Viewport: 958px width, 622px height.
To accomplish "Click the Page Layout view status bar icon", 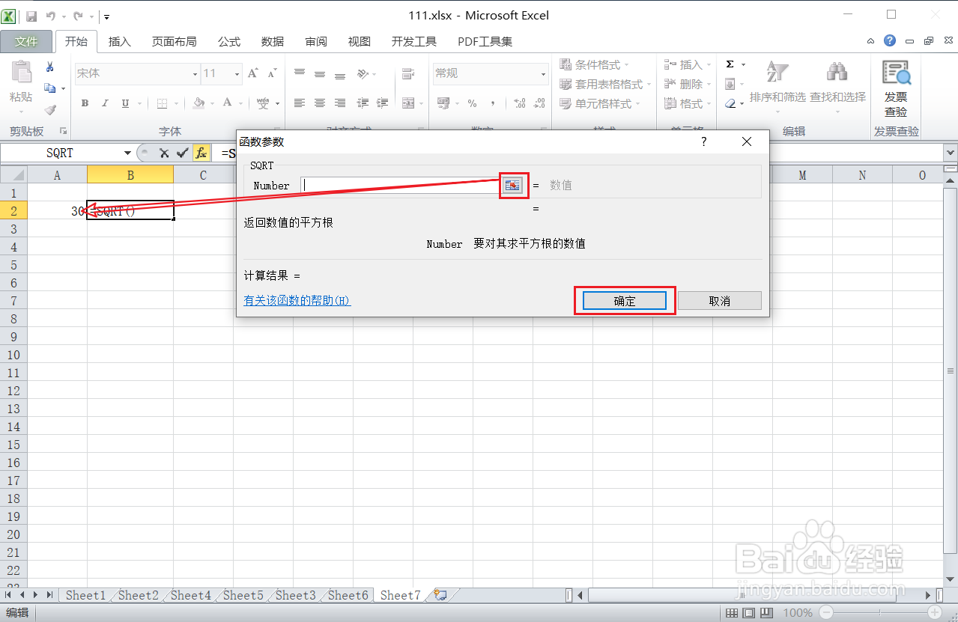I will coord(749,613).
